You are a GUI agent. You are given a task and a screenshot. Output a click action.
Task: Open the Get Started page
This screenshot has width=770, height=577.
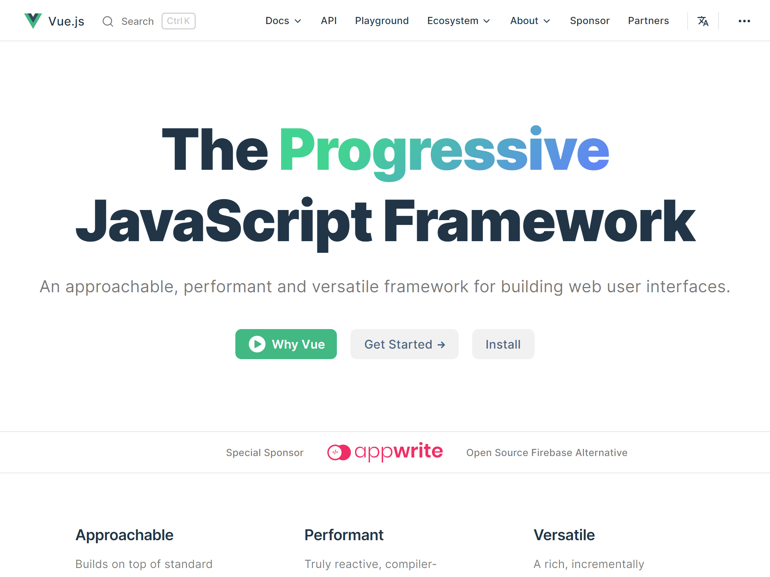(404, 344)
